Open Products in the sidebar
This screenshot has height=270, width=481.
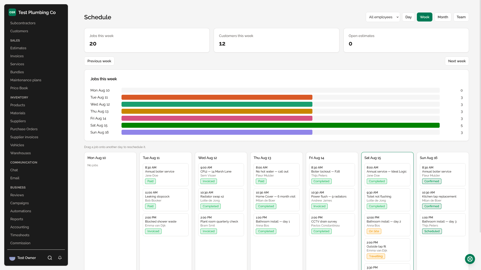pos(18,105)
